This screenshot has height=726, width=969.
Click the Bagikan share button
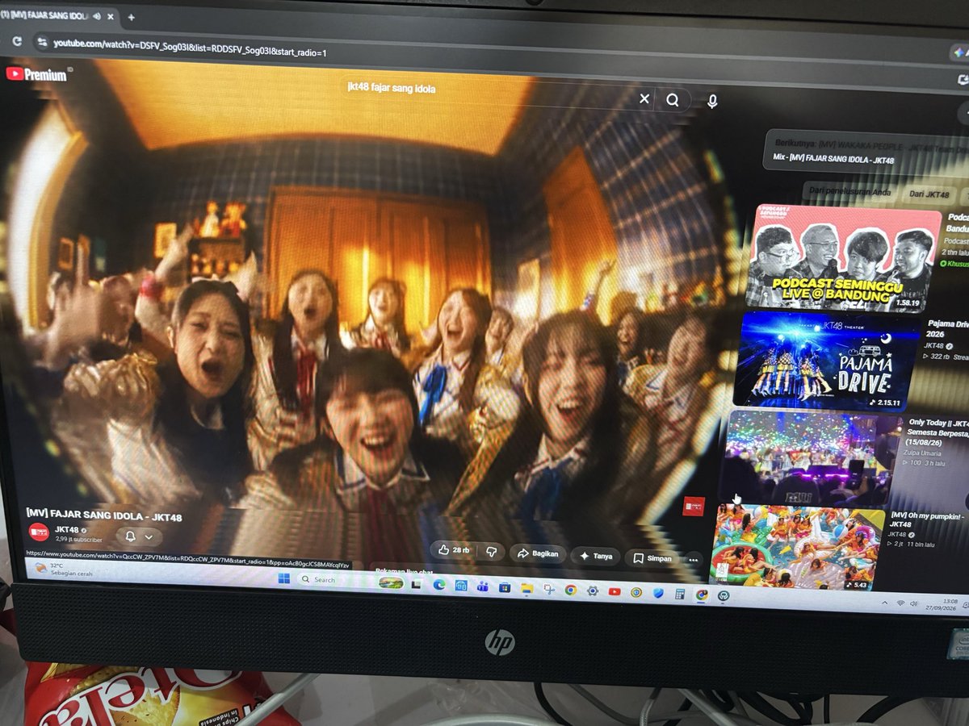[539, 554]
